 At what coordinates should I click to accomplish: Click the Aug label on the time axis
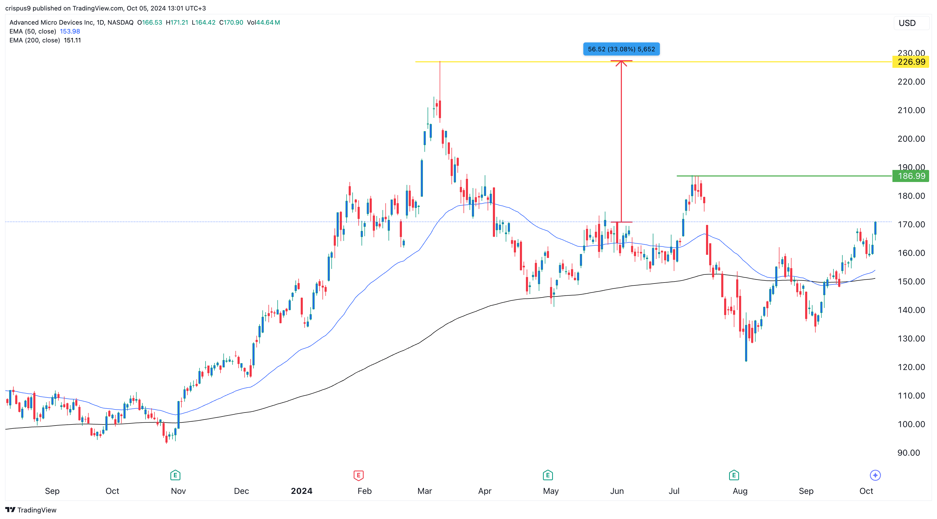[740, 491]
